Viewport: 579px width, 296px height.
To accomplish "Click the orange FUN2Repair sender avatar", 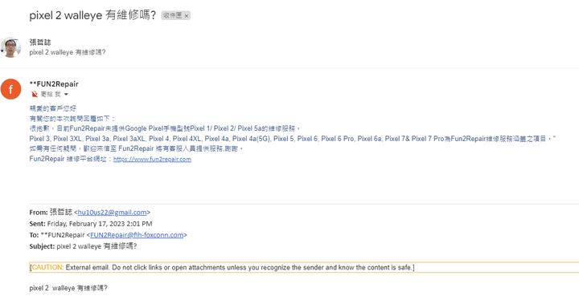I will [10, 89].
